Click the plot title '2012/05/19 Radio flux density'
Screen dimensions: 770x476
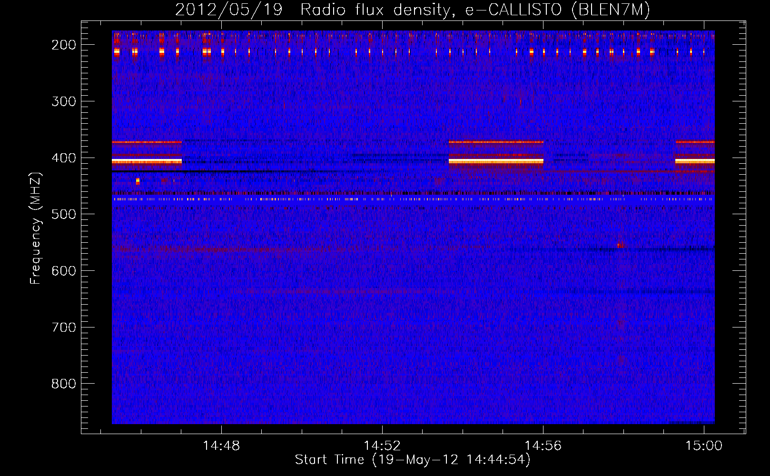pos(313,10)
